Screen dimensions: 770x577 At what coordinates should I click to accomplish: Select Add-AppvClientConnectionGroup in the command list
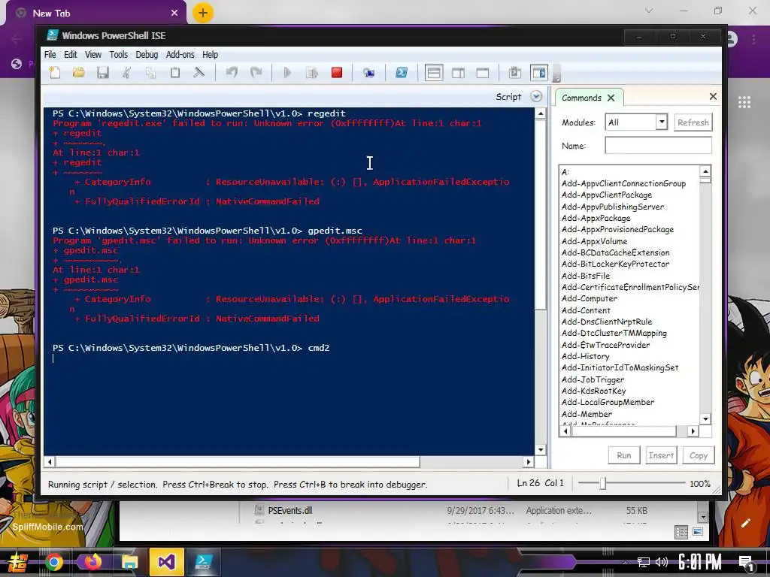623,183
